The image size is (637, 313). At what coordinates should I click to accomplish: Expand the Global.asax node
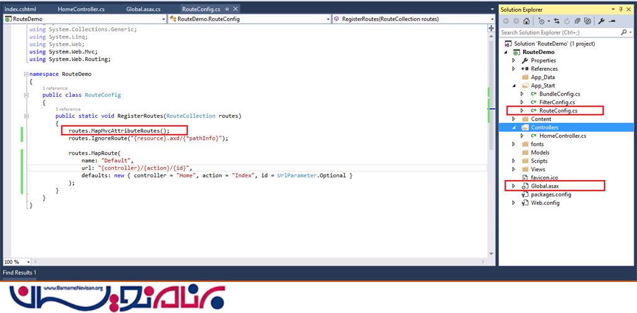coord(513,186)
